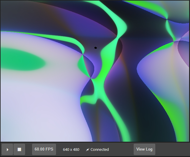Screen dimensions: 190x157
Task: Click the 60.00 FPS button
Action: click(x=44, y=149)
